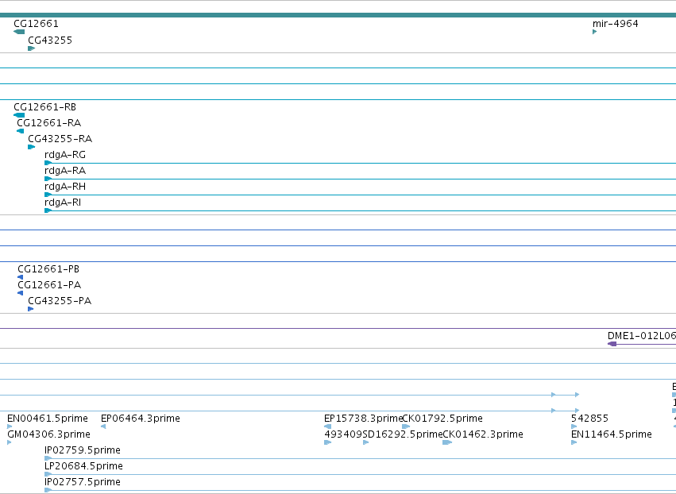Click the purple DME1-012L06 arrow glyph

click(612, 344)
